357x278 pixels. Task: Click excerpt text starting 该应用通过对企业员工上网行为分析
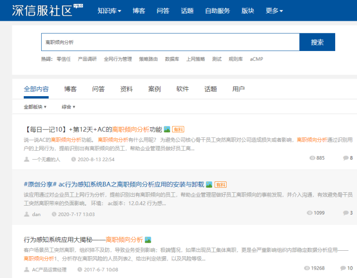[188, 199]
